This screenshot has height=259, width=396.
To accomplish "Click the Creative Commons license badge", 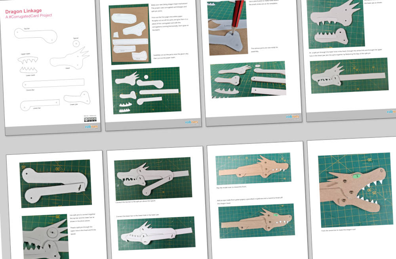I will (89, 119).
